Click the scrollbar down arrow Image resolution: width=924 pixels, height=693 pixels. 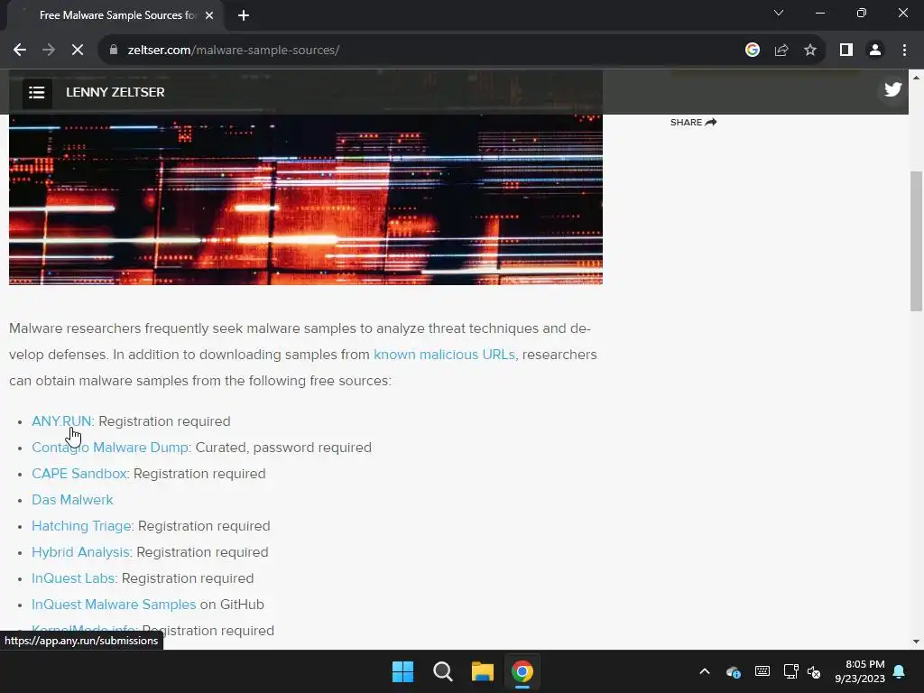tap(916, 642)
